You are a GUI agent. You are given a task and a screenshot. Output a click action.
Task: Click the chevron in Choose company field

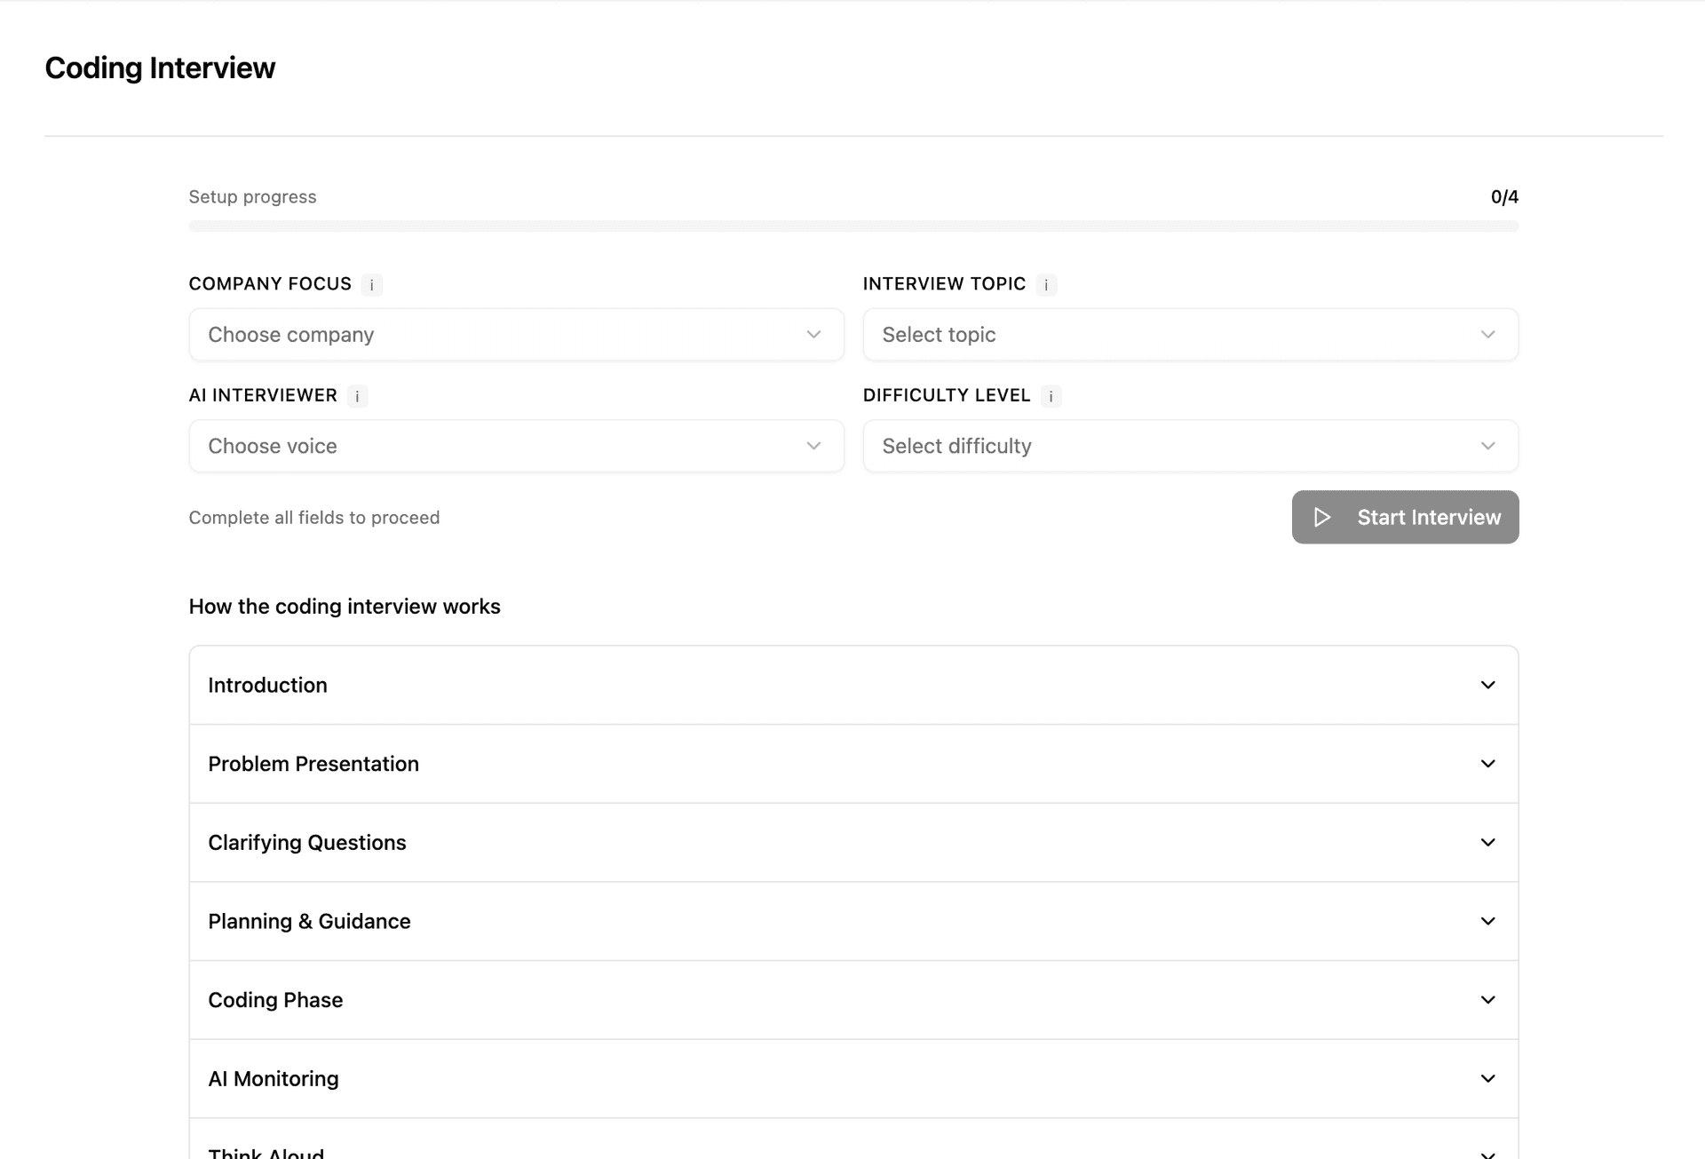click(x=813, y=335)
